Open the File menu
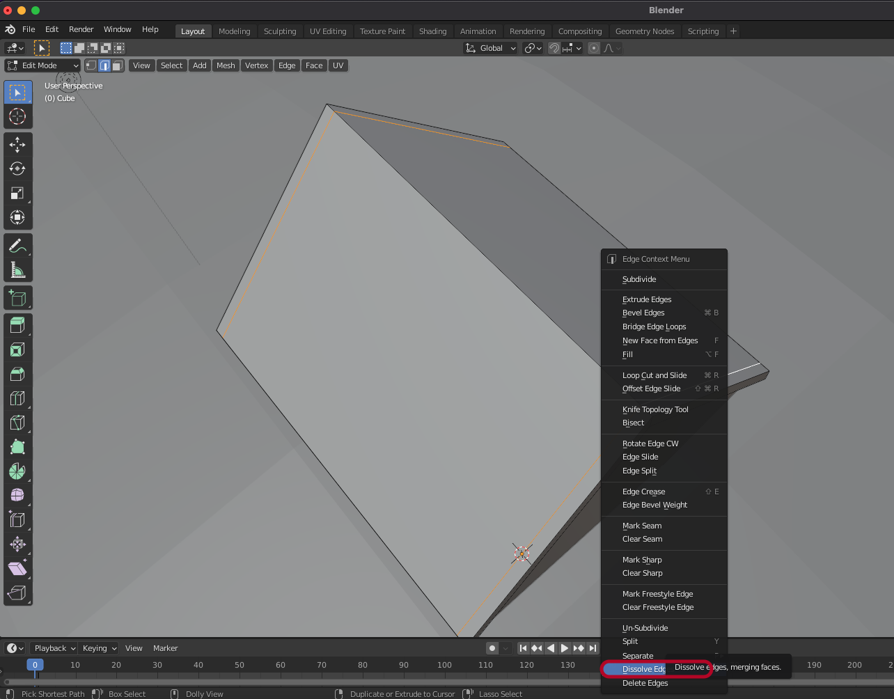Image resolution: width=894 pixels, height=699 pixels. click(x=29, y=29)
